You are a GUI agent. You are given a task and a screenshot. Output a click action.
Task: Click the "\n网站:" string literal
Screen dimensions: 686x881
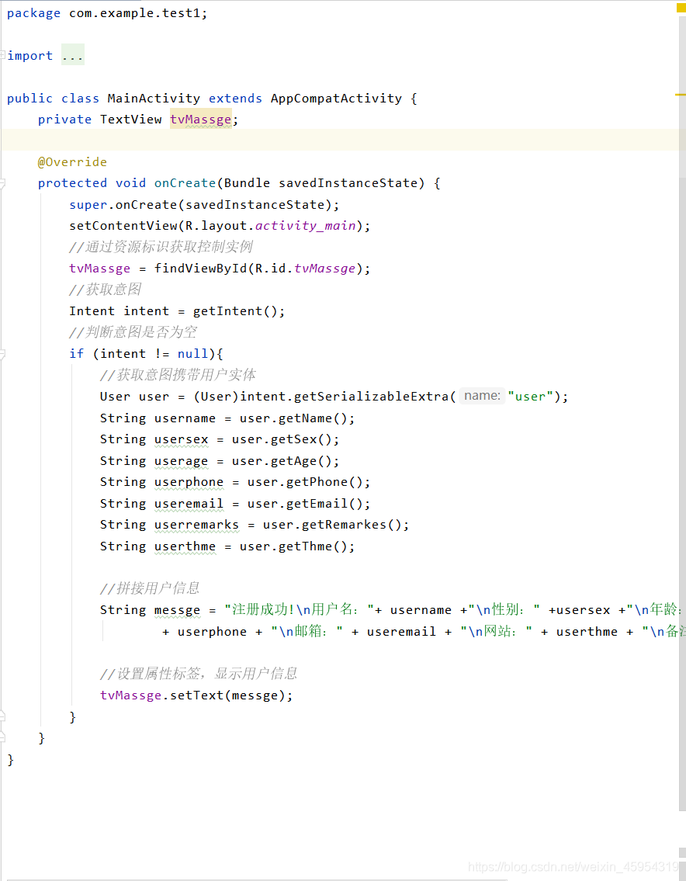(x=496, y=632)
